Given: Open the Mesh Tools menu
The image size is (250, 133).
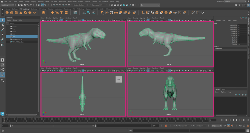Looking at the screenshot, I should coord(62,1).
